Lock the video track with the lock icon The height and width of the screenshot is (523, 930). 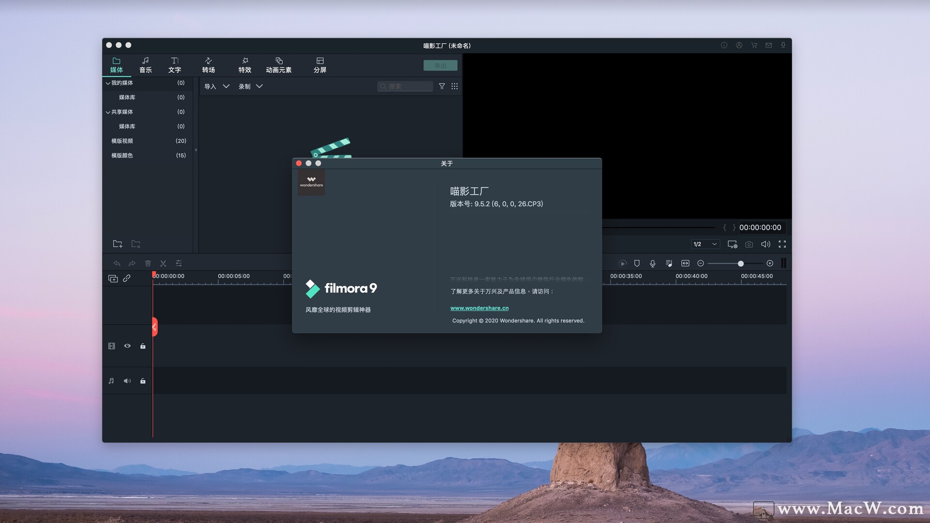(143, 346)
